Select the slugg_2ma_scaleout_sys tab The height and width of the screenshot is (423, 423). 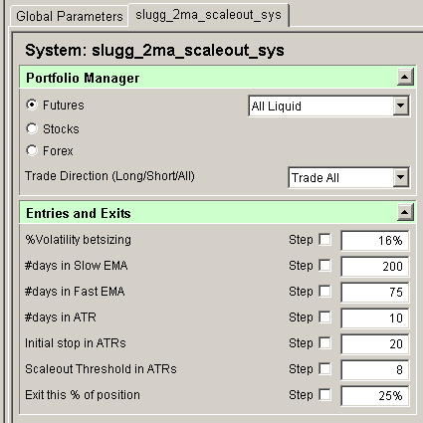click(x=208, y=15)
